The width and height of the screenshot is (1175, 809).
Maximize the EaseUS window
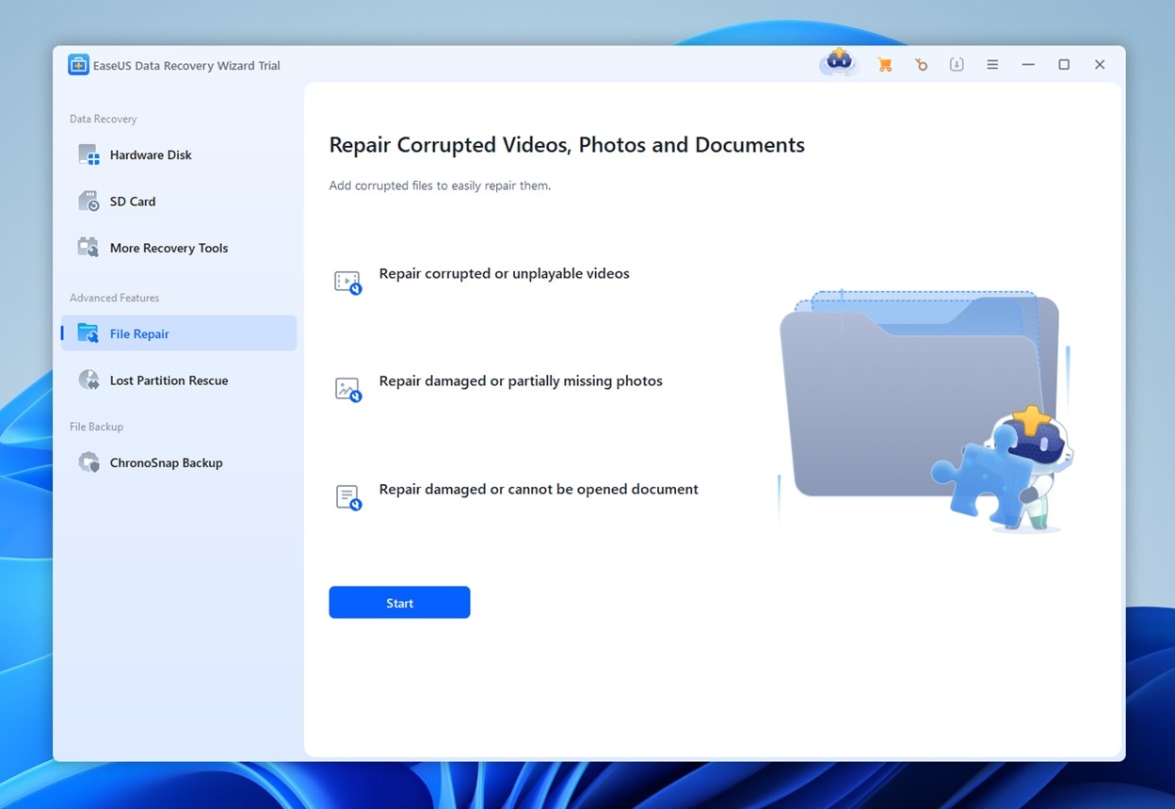[1064, 65]
